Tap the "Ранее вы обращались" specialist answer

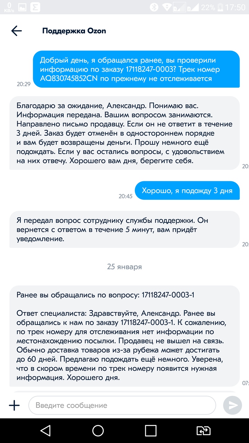124,336
